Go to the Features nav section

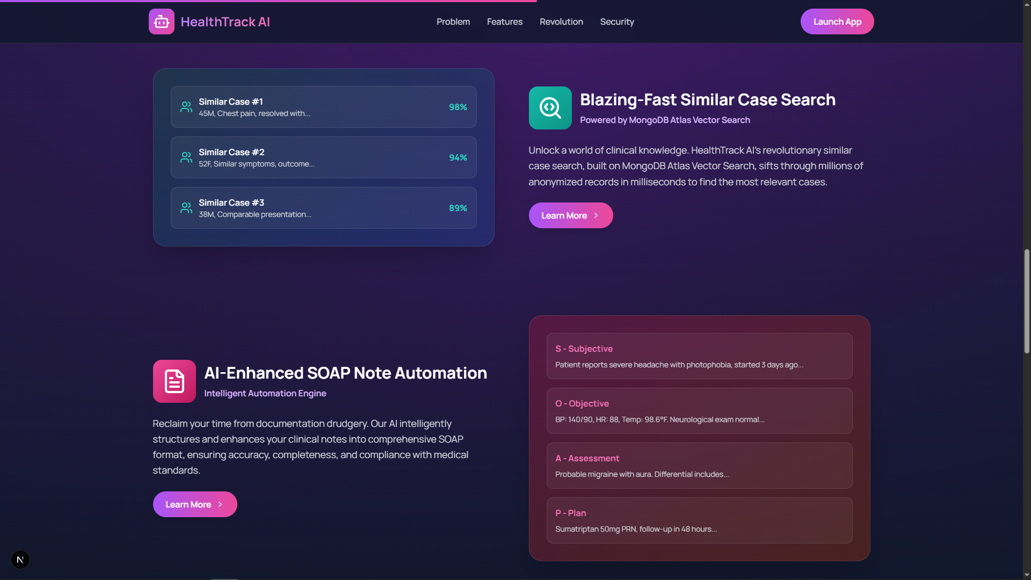coord(504,21)
